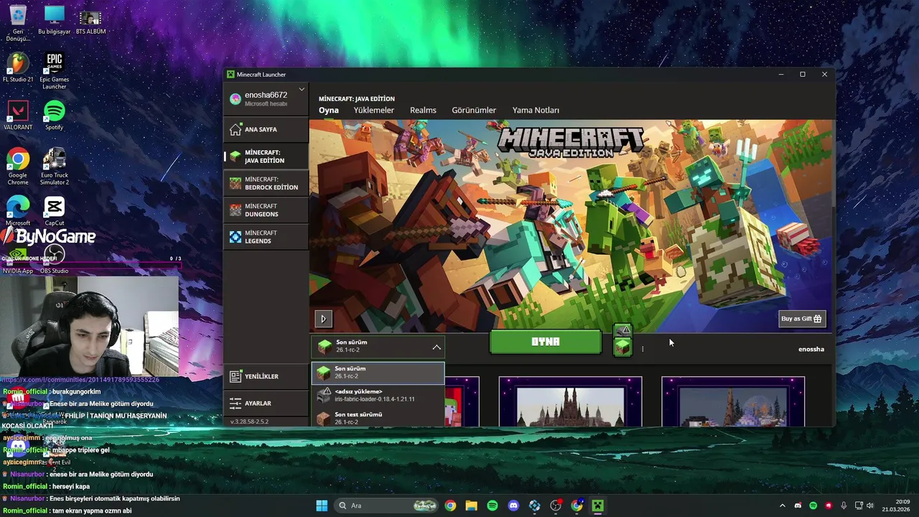Show hidden system tray icons

point(783,506)
